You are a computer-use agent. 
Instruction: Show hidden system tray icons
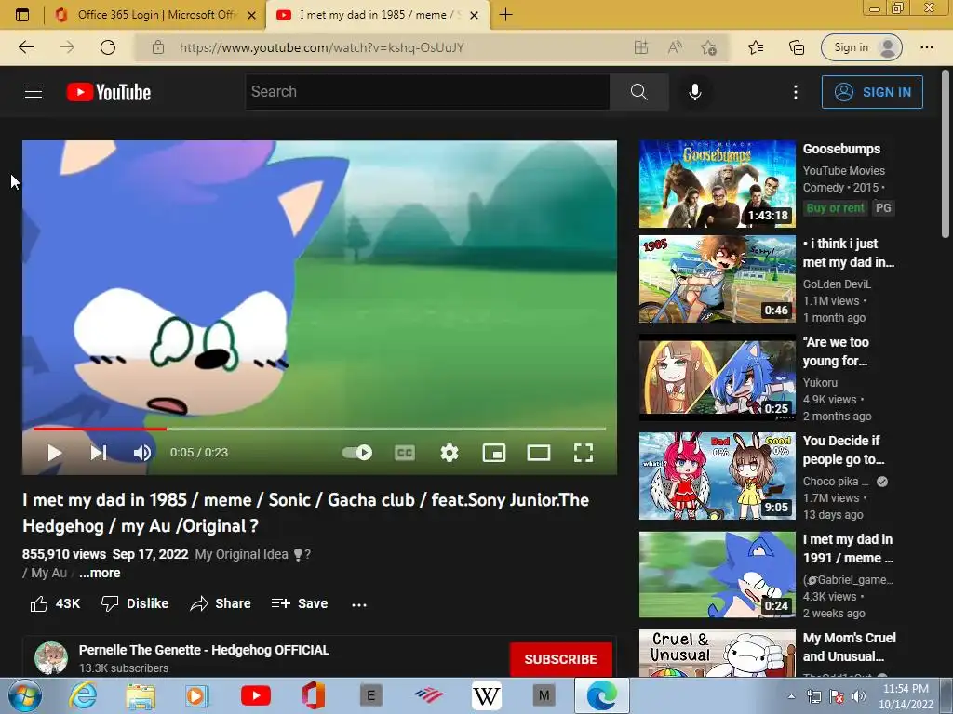[x=791, y=696]
